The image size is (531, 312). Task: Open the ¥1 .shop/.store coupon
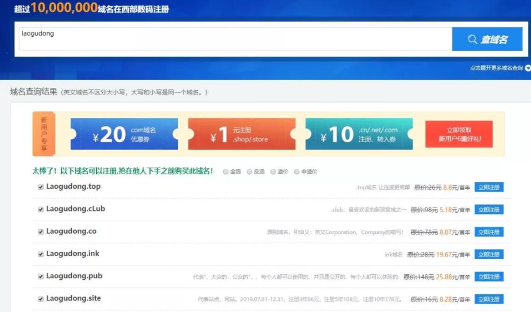pos(242,134)
